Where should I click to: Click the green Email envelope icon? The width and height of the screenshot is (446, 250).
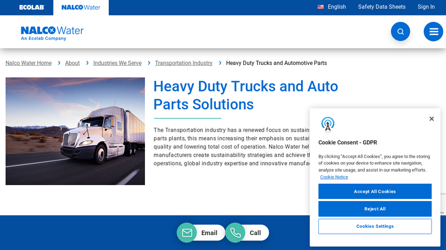coord(187,233)
